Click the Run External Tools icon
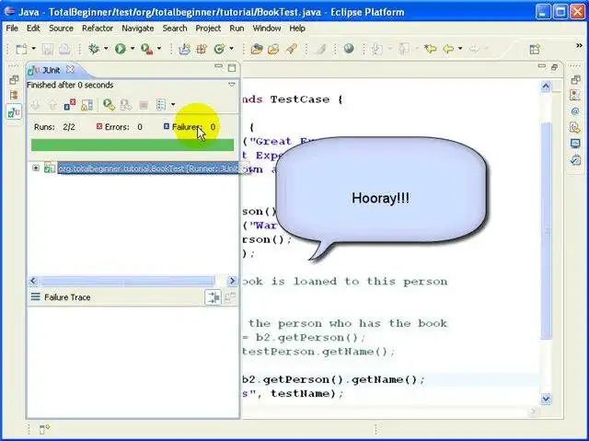This screenshot has height=441, width=589. click(x=147, y=49)
